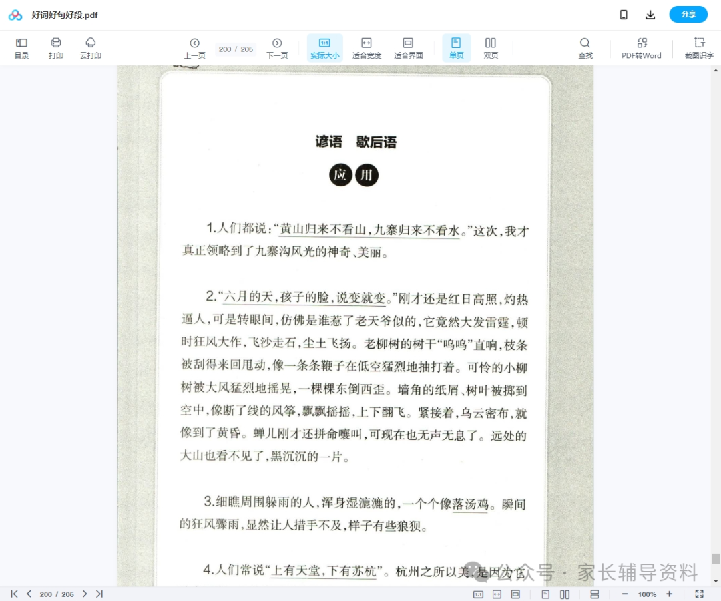This screenshot has width=721, height=601.
Task: Click the vertical scrollbar thumb
Action: pyautogui.click(x=716, y=558)
